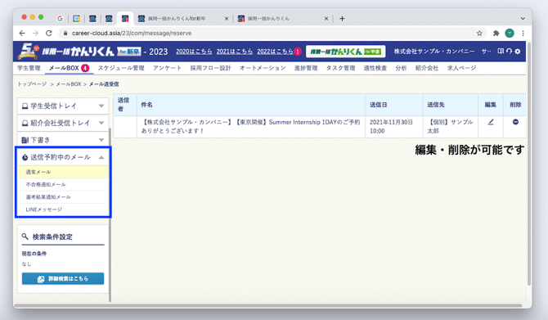Delete the scheduled Summer Internship mail
Screen dimensions: 548x320
coord(515,122)
